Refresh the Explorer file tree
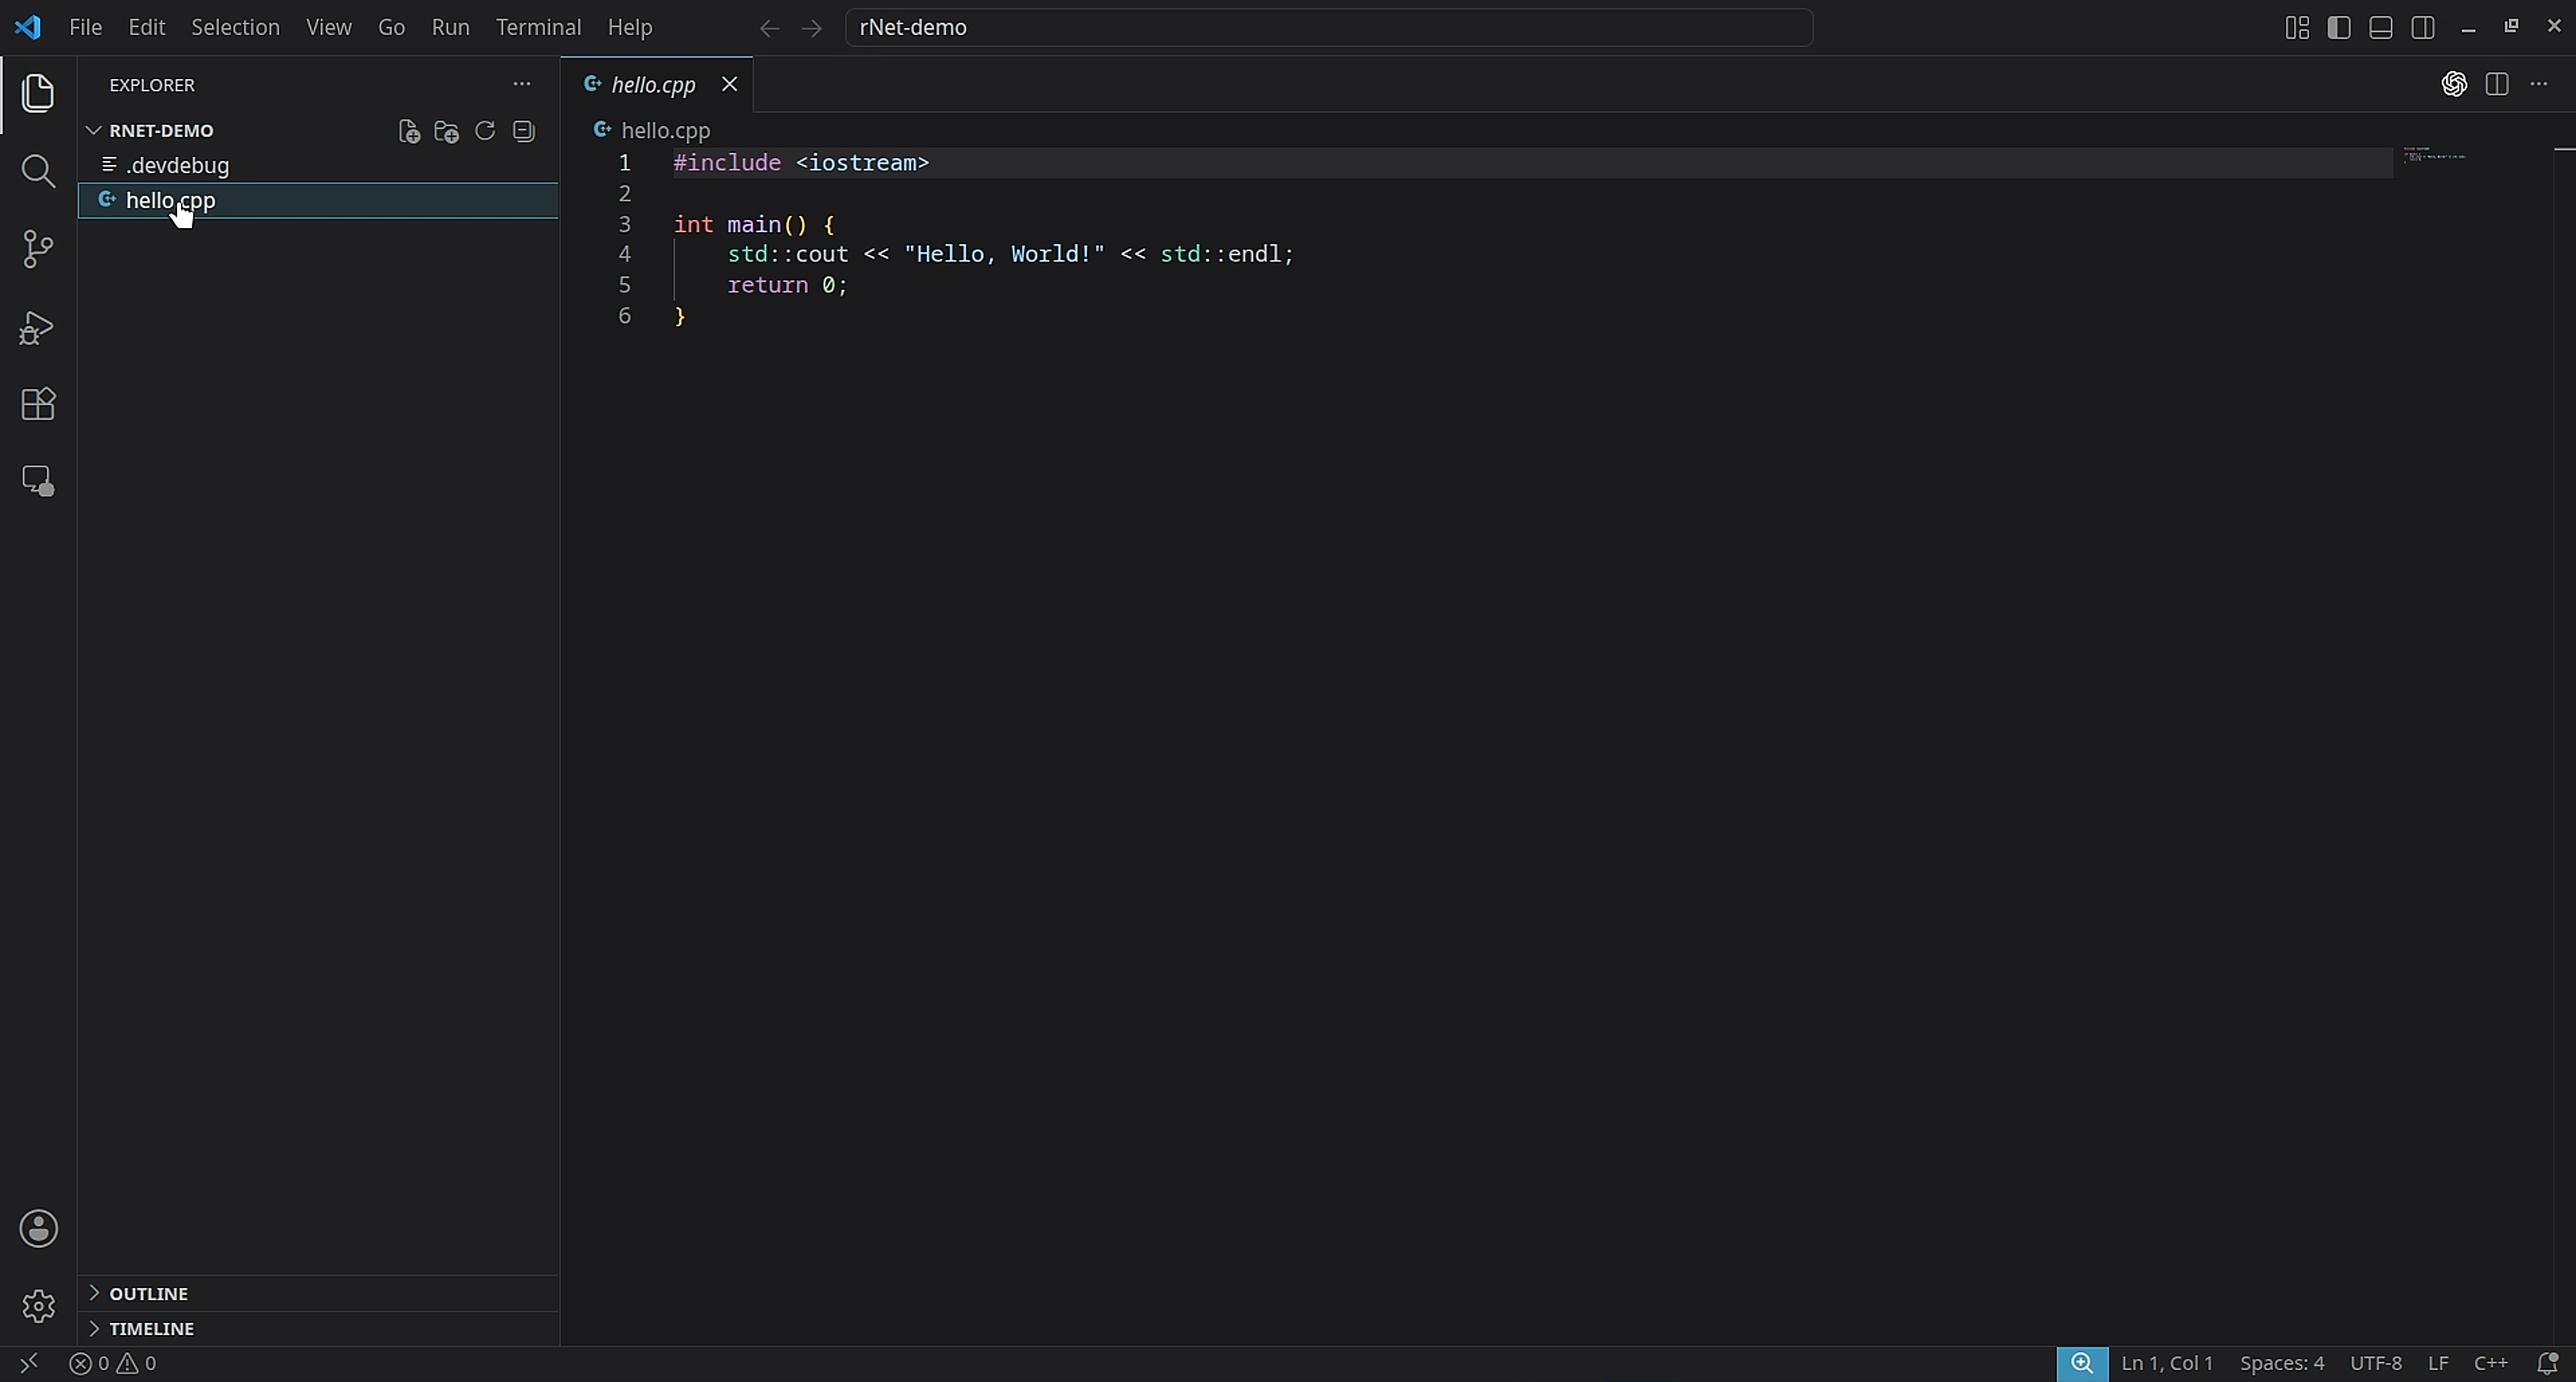Screen dimensions: 2576x1382 click(485, 131)
